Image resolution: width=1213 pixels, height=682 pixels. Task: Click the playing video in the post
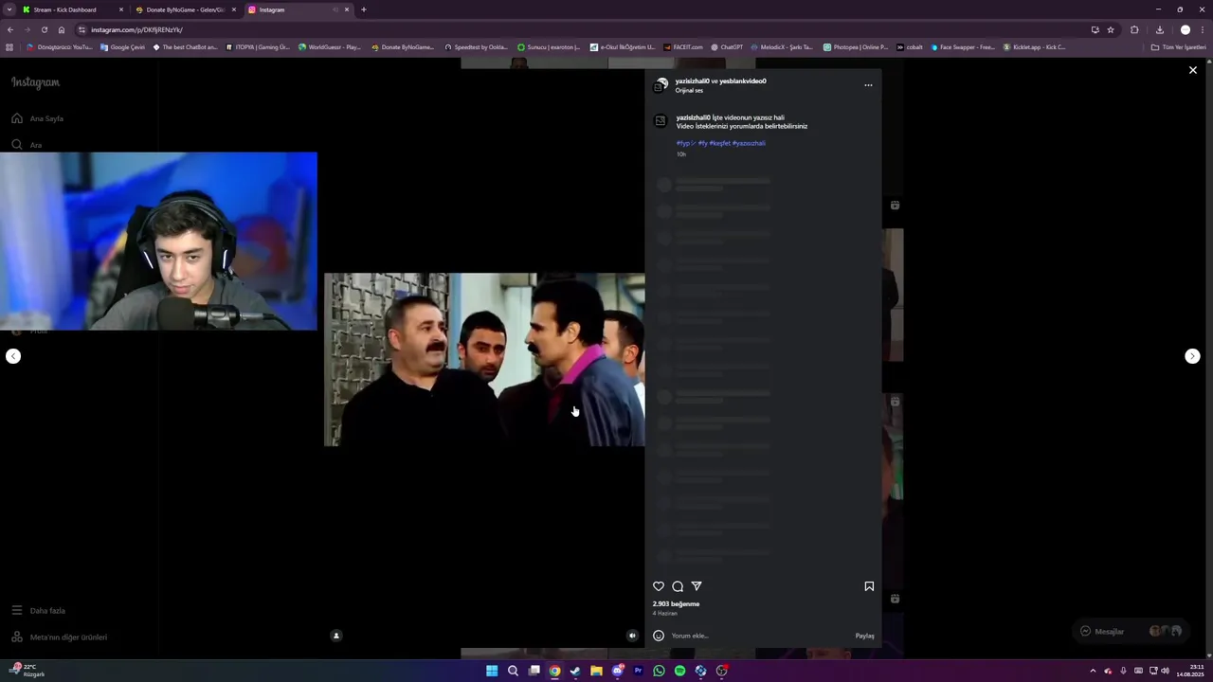[x=484, y=360]
